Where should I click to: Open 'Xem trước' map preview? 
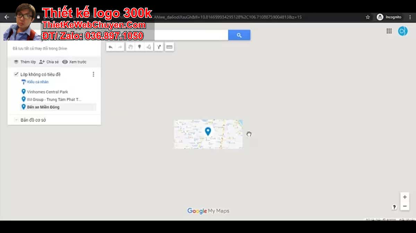click(74, 62)
